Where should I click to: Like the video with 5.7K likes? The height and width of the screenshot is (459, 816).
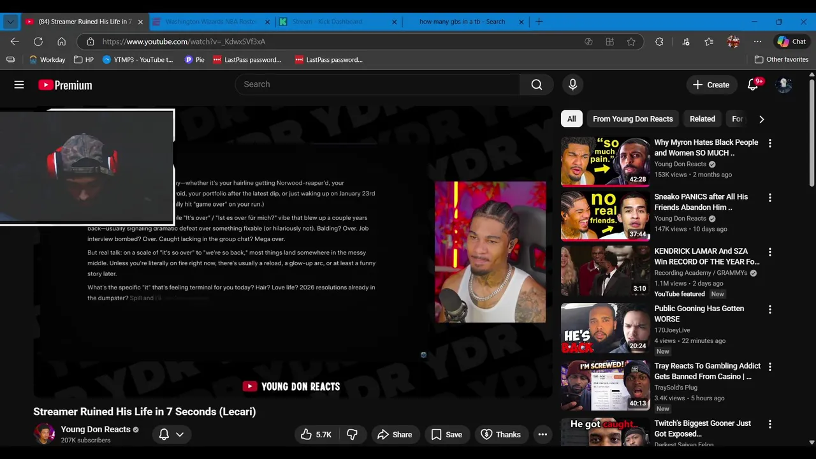point(316,435)
